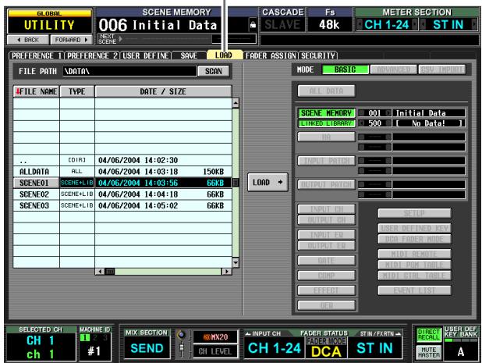Toggle the ALL DATA load button
This screenshot has height=363, width=482.
click(x=327, y=91)
